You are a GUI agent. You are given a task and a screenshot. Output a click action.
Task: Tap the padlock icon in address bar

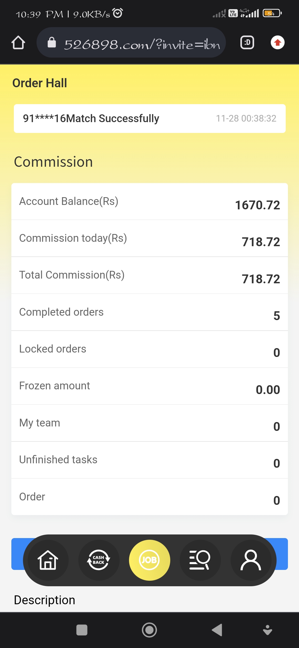tap(52, 43)
